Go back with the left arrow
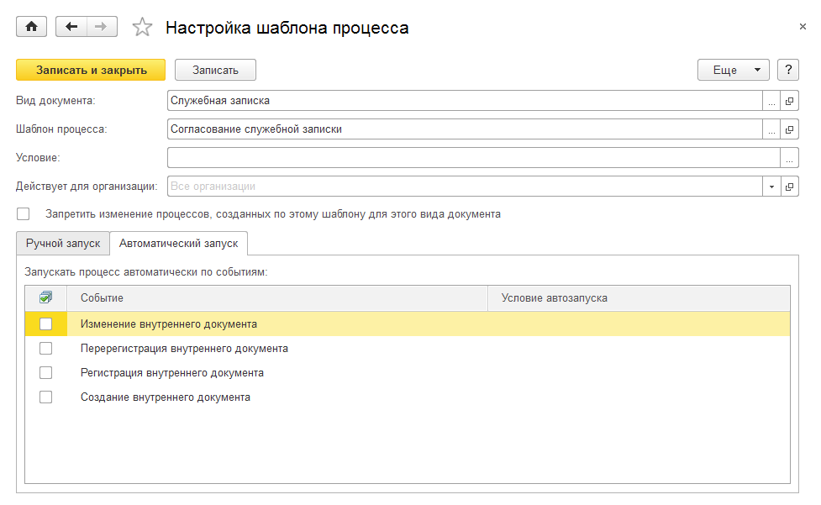This screenshot has width=821, height=505. (71, 27)
